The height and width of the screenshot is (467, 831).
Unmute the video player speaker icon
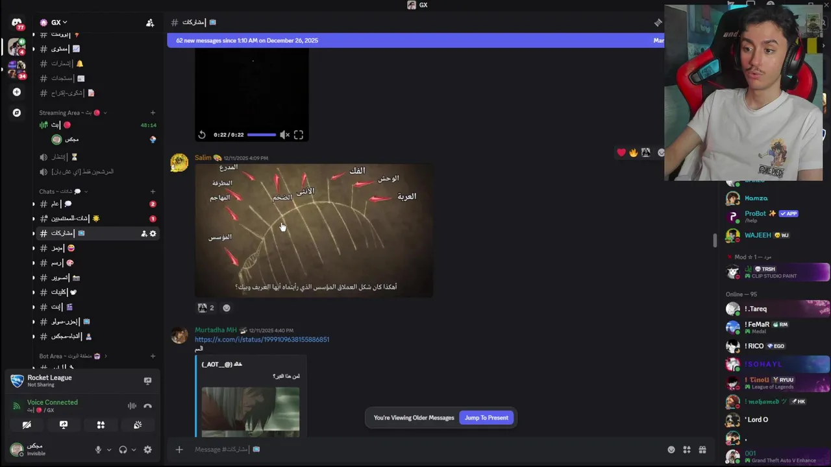click(x=284, y=135)
